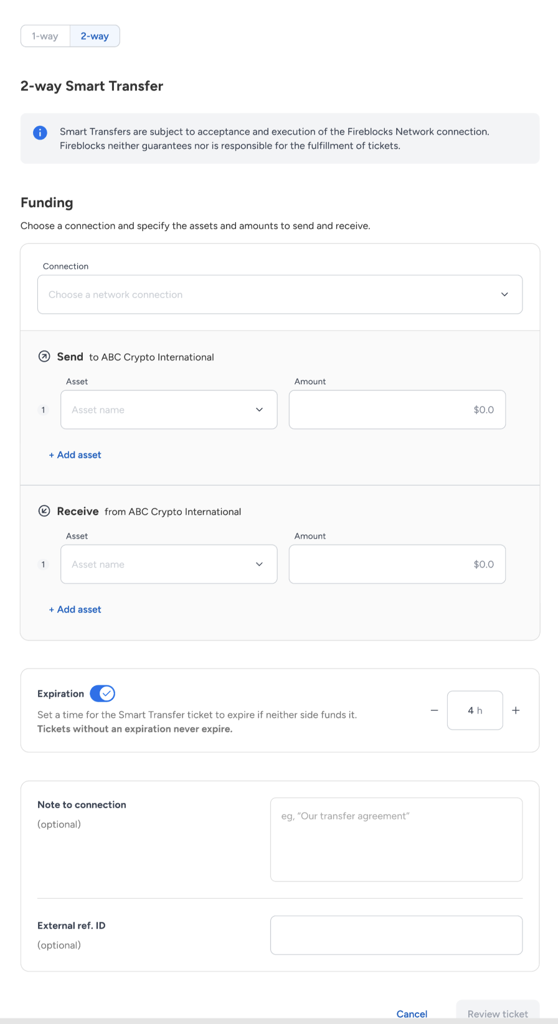
Task: Click the Receive arrow icon
Action: [x=44, y=511]
